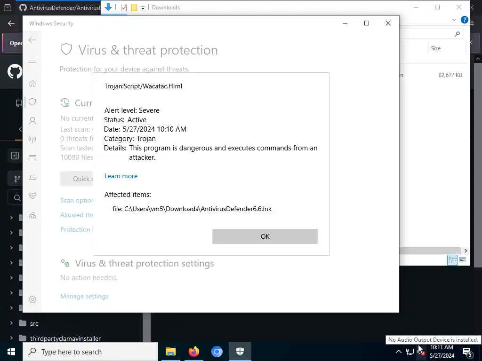Go back in the browser window
The height and width of the screenshot is (361, 482).
coord(11,24)
